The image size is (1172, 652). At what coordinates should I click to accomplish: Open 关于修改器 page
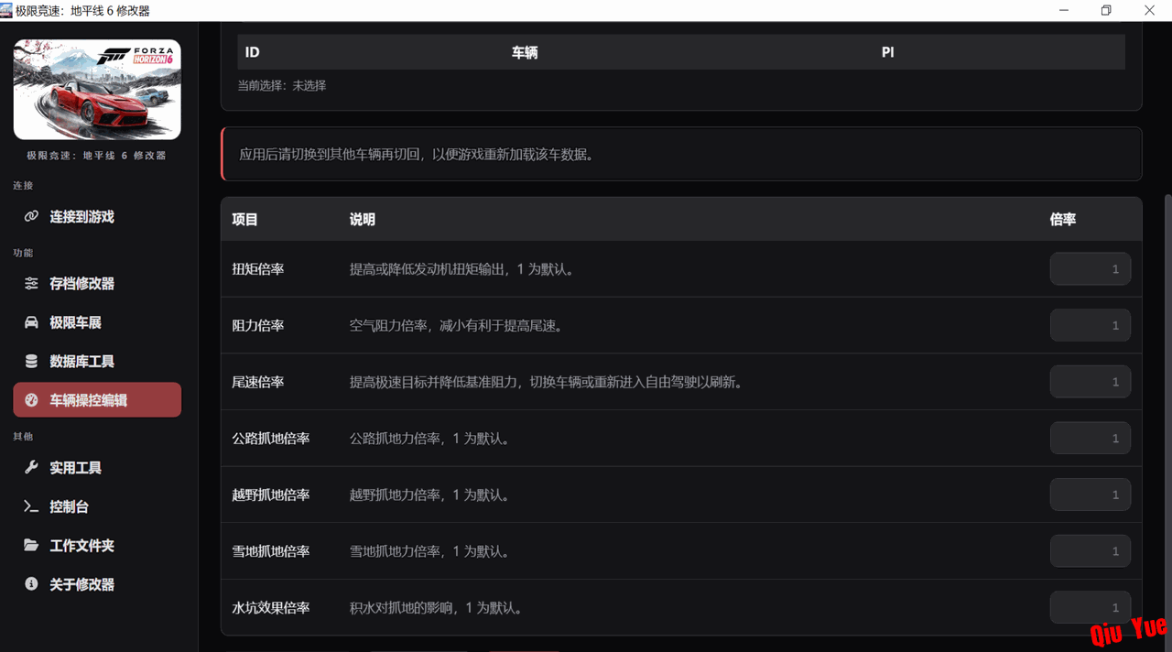pyautogui.click(x=97, y=584)
